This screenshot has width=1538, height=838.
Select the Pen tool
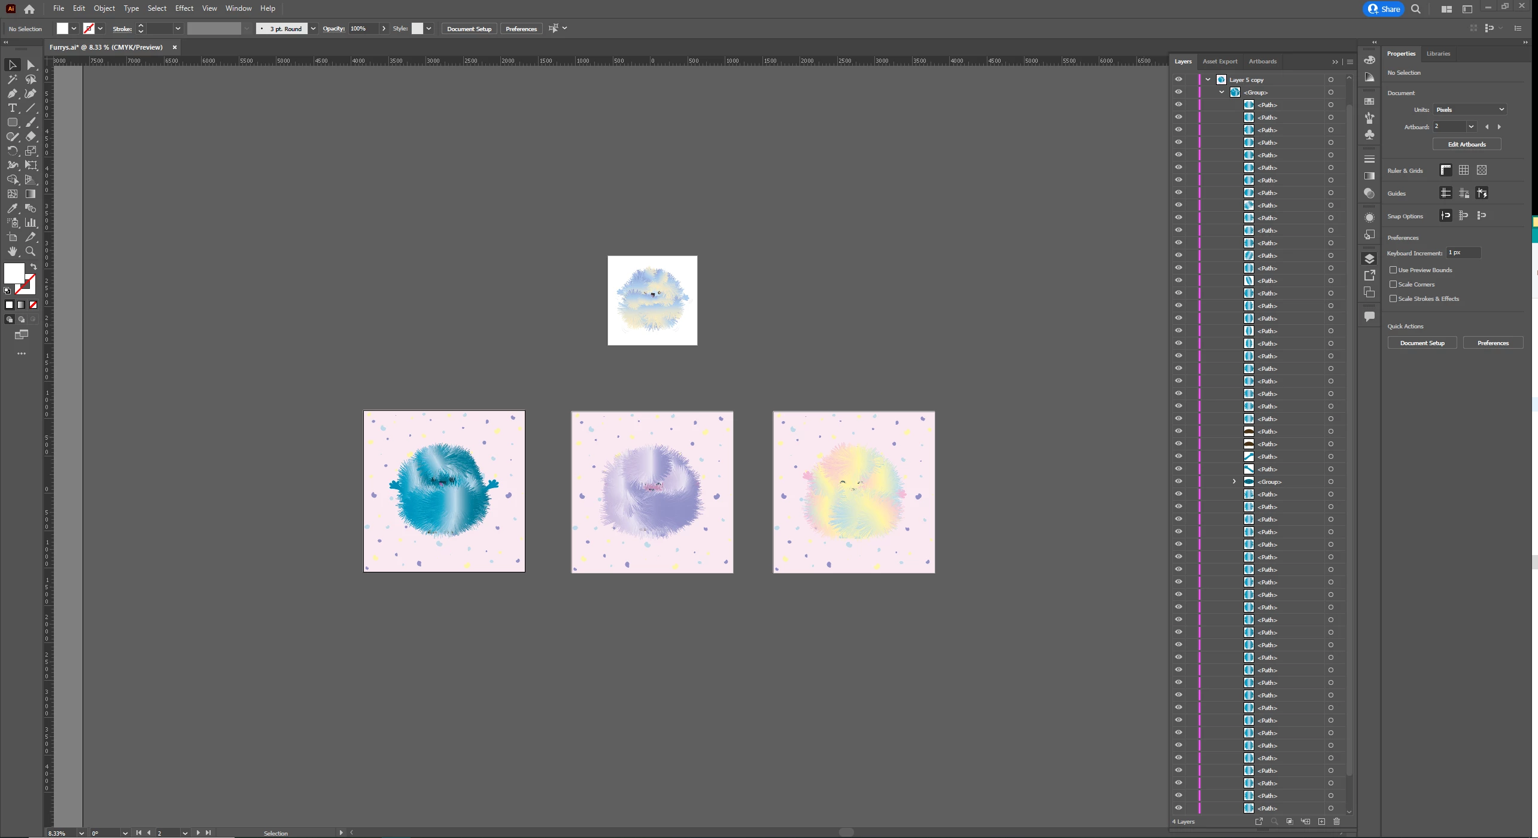[x=12, y=93]
